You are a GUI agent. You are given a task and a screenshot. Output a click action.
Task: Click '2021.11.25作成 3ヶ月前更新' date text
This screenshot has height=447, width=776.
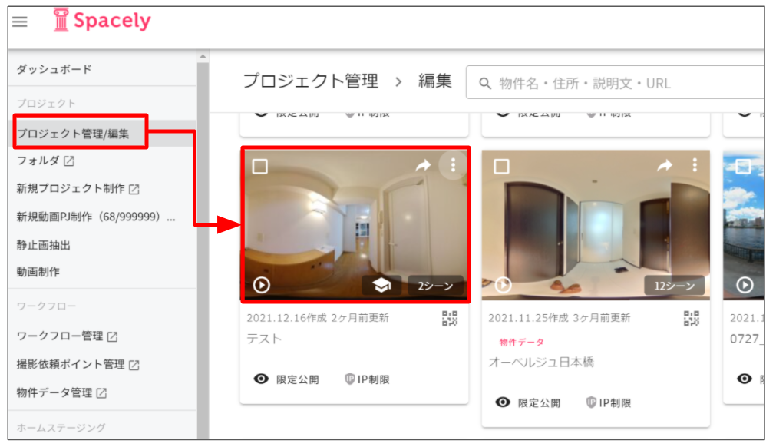(x=560, y=318)
